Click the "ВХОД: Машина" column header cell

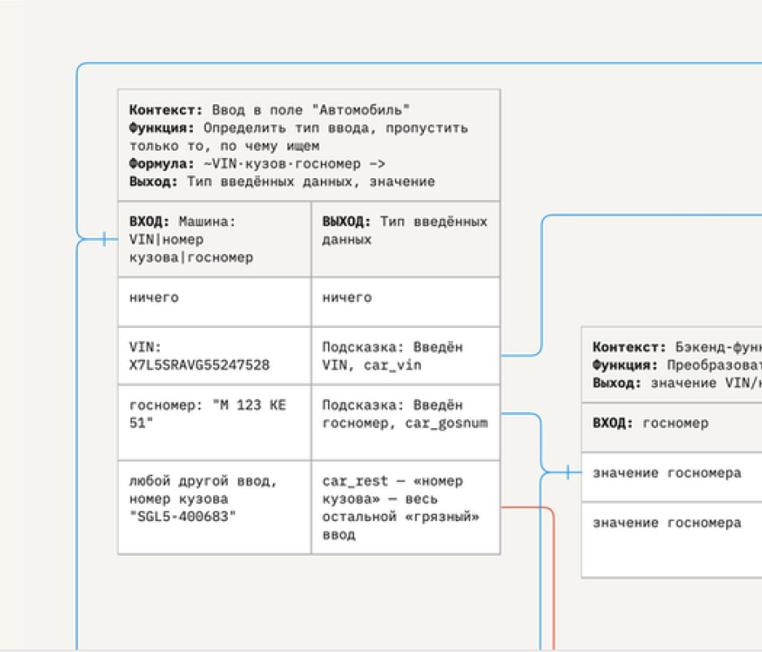click(214, 239)
